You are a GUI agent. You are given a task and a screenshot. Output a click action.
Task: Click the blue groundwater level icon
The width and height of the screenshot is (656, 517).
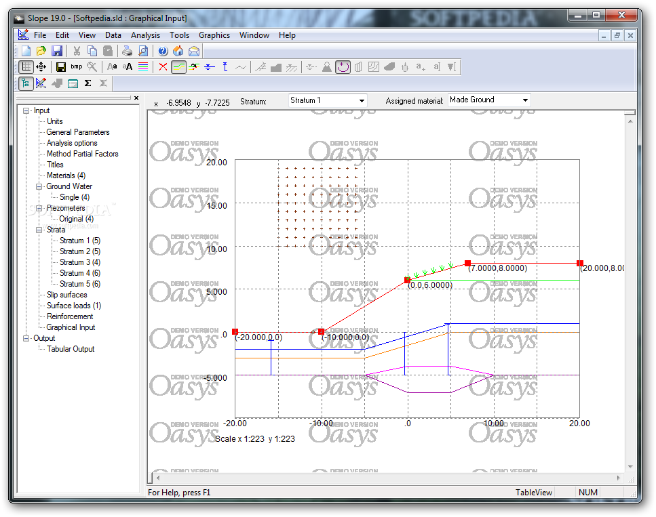click(210, 67)
